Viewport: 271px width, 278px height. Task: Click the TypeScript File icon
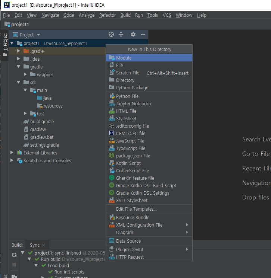coord(112,148)
